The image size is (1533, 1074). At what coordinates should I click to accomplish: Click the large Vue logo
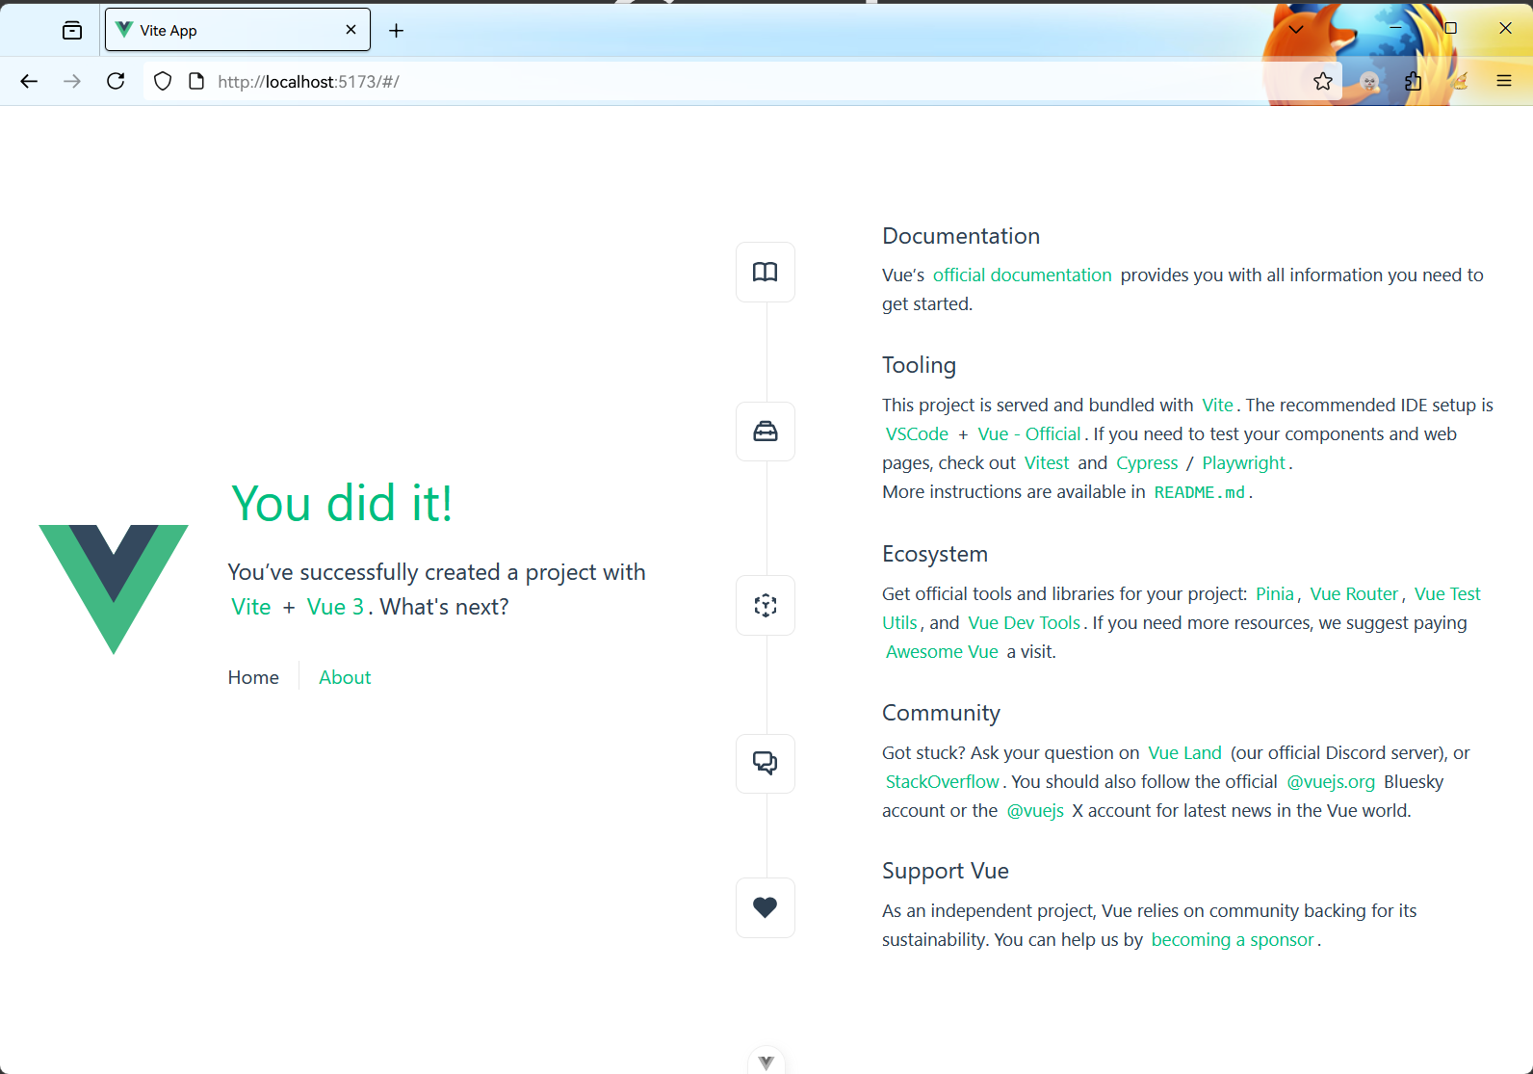(x=114, y=589)
